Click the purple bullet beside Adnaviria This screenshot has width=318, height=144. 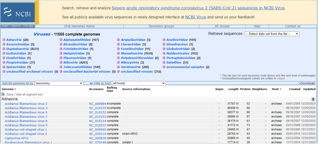pos(4,40)
